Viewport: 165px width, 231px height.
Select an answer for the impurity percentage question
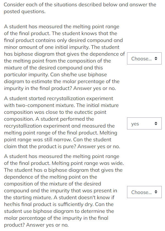(x=144, y=58)
